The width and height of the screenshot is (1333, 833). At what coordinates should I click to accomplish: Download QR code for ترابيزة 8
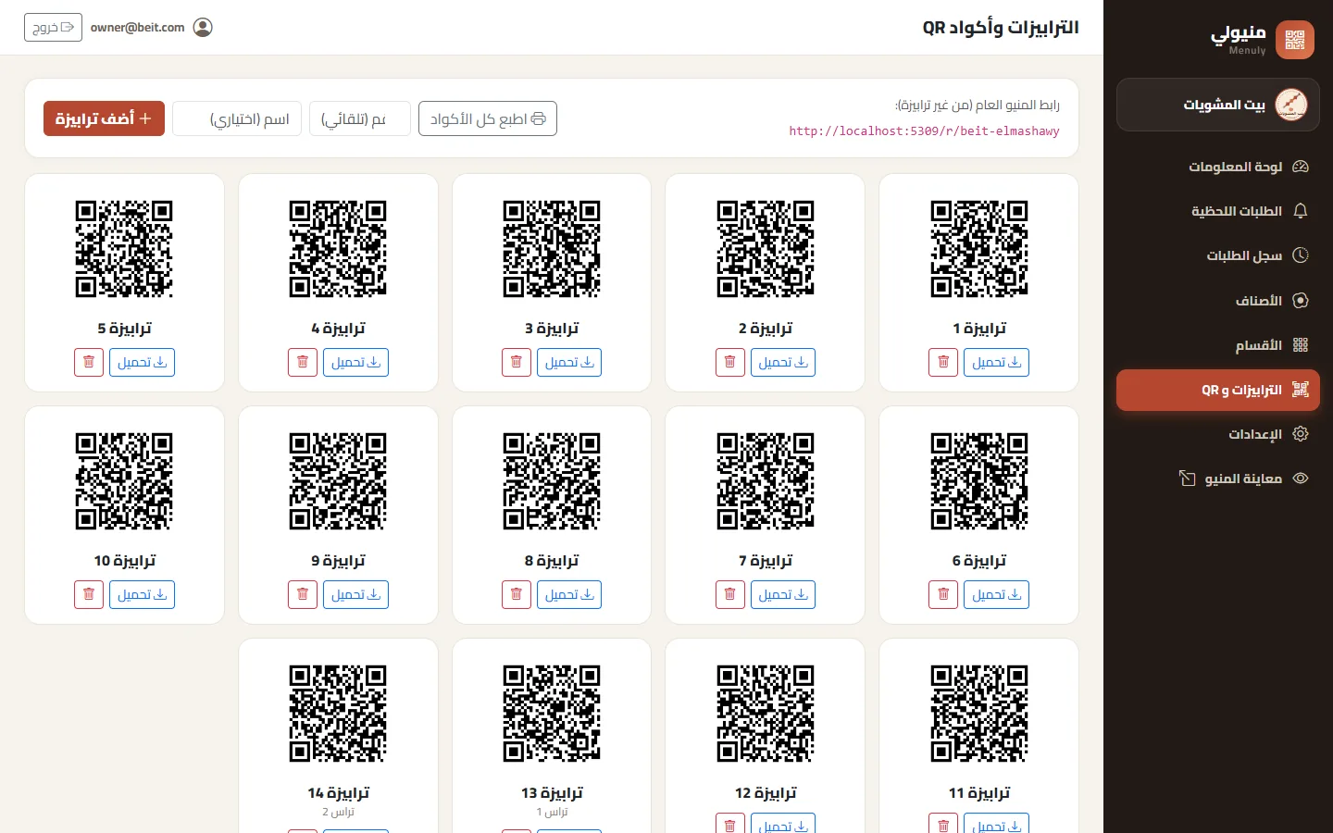point(569,594)
